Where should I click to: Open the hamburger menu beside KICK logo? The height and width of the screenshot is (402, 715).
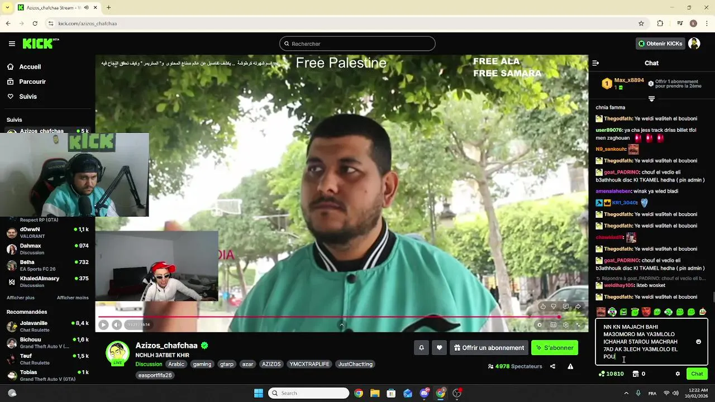[12, 44]
